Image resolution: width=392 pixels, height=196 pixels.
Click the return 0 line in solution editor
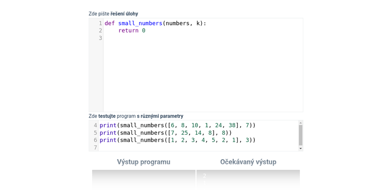tap(132, 30)
